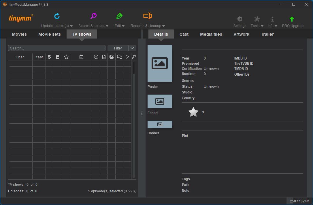Sort by the artwork image column

click(112, 57)
